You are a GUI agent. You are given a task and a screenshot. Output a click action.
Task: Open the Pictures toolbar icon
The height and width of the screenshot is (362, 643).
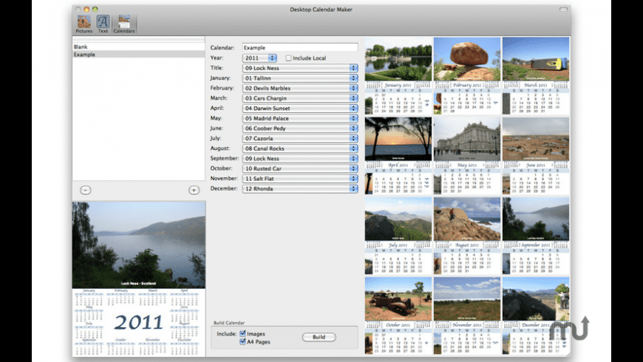tap(84, 23)
